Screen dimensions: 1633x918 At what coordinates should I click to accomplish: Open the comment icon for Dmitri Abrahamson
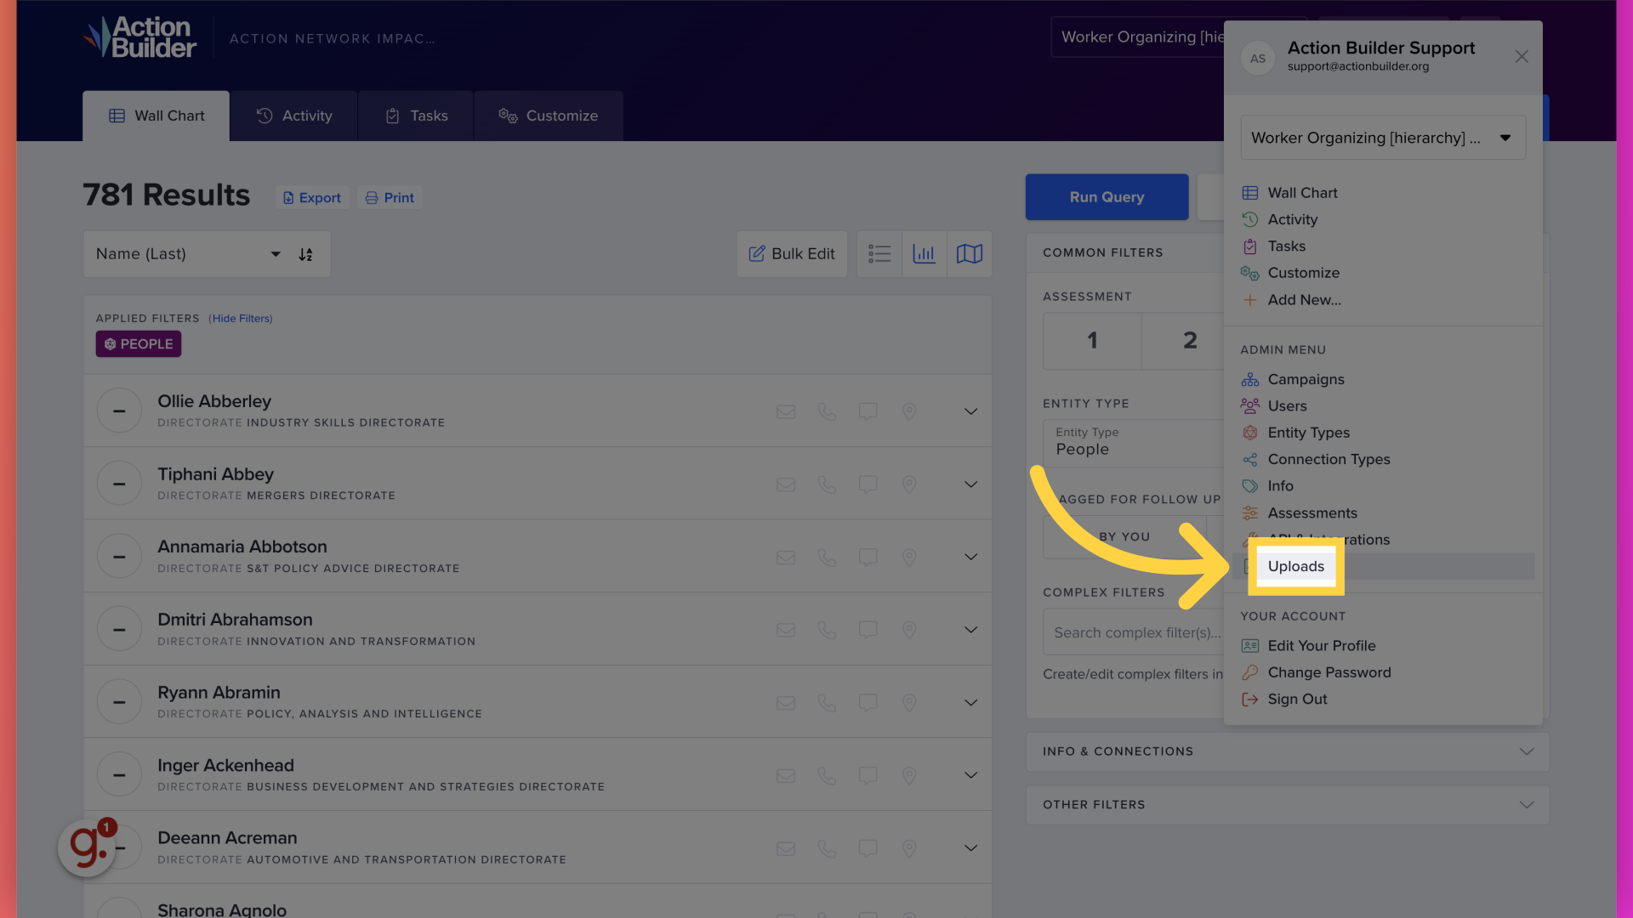point(868,630)
